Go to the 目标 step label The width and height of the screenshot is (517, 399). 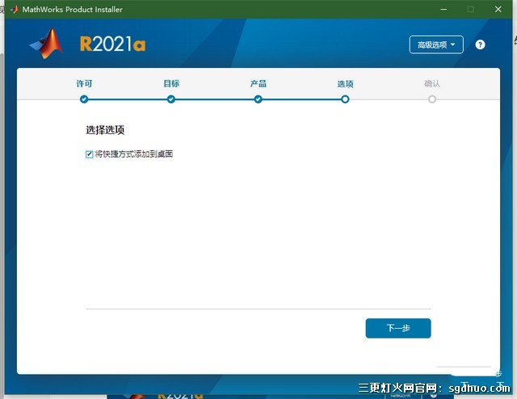pyautogui.click(x=171, y=84)
